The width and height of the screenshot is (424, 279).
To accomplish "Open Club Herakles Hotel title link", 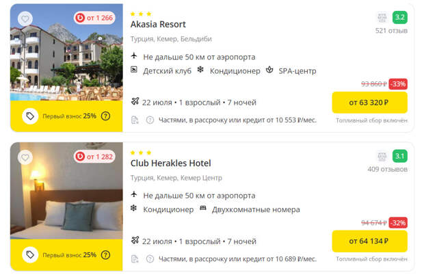I will pyautogui.click(x=171, y=163).
